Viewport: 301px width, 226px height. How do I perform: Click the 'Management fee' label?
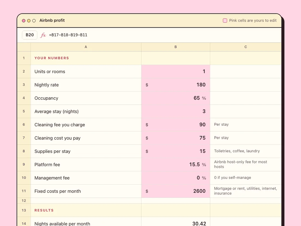click(52, 178)
